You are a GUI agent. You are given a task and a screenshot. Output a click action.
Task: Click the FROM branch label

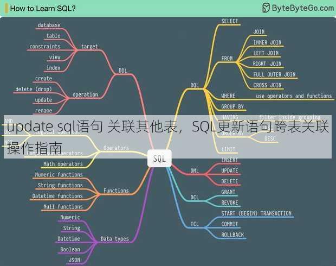[227, 59]
